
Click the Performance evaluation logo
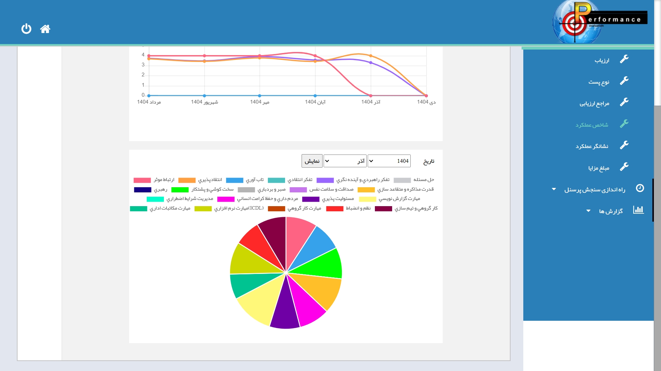[599, 21]
